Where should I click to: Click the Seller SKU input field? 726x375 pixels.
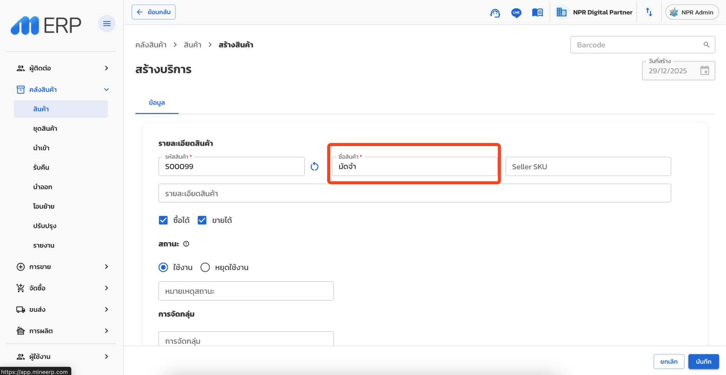[x=588, y=167]
